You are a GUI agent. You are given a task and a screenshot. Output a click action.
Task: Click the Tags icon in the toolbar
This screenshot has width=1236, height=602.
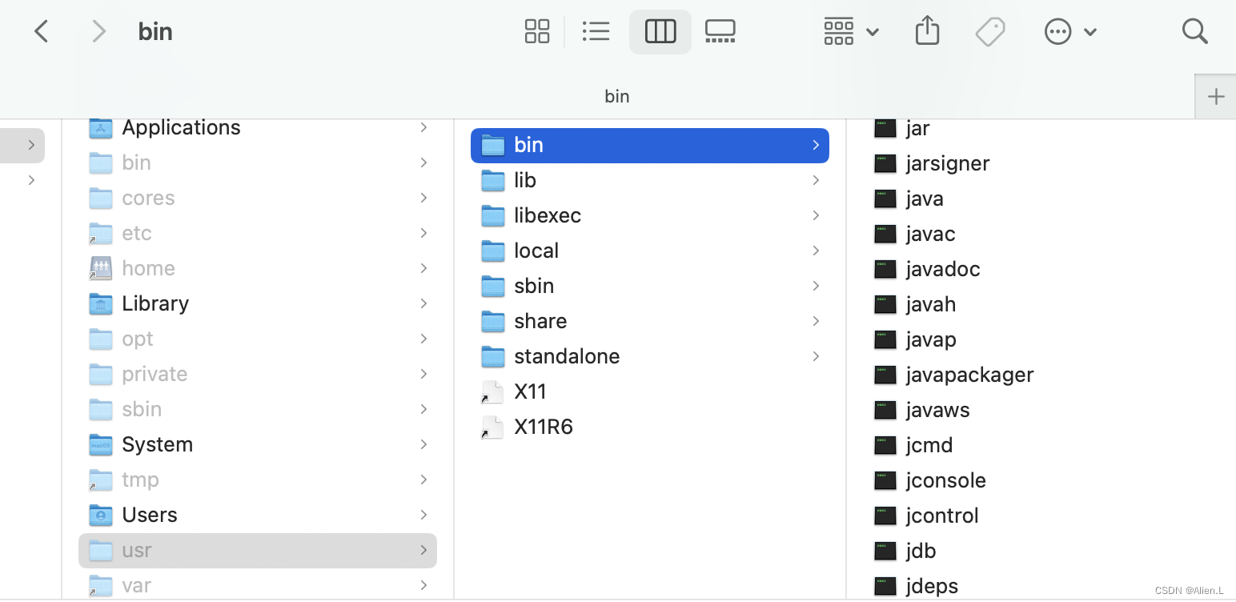tap(990, 31)
